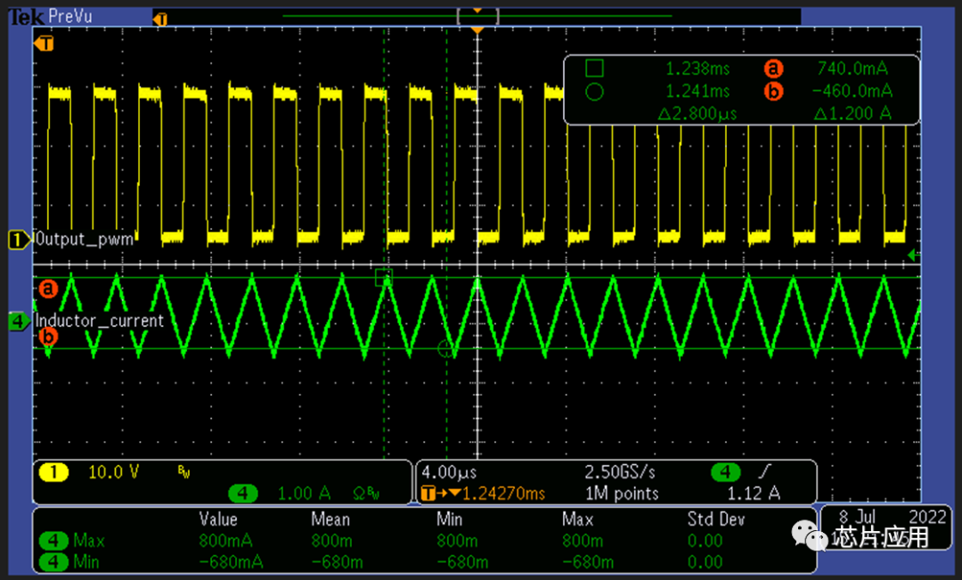Click the 4.00µs horizontal timebase readout
This screenshot has width=962, height=580.
[x=452, y=471]
